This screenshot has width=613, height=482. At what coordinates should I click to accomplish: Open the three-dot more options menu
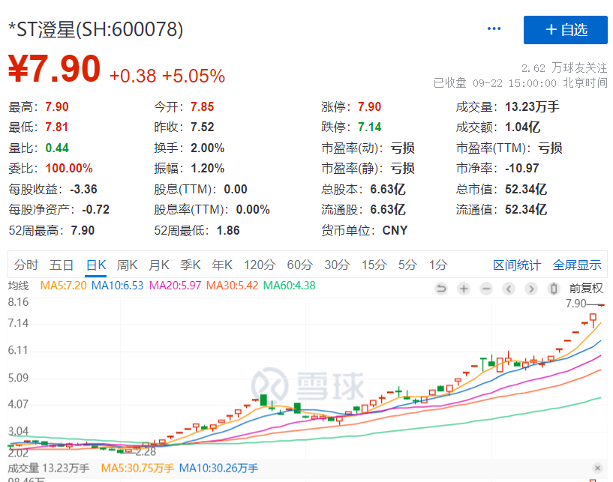494,28
